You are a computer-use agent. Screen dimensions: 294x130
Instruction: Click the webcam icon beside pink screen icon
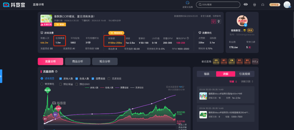click(x=219, y=21)
